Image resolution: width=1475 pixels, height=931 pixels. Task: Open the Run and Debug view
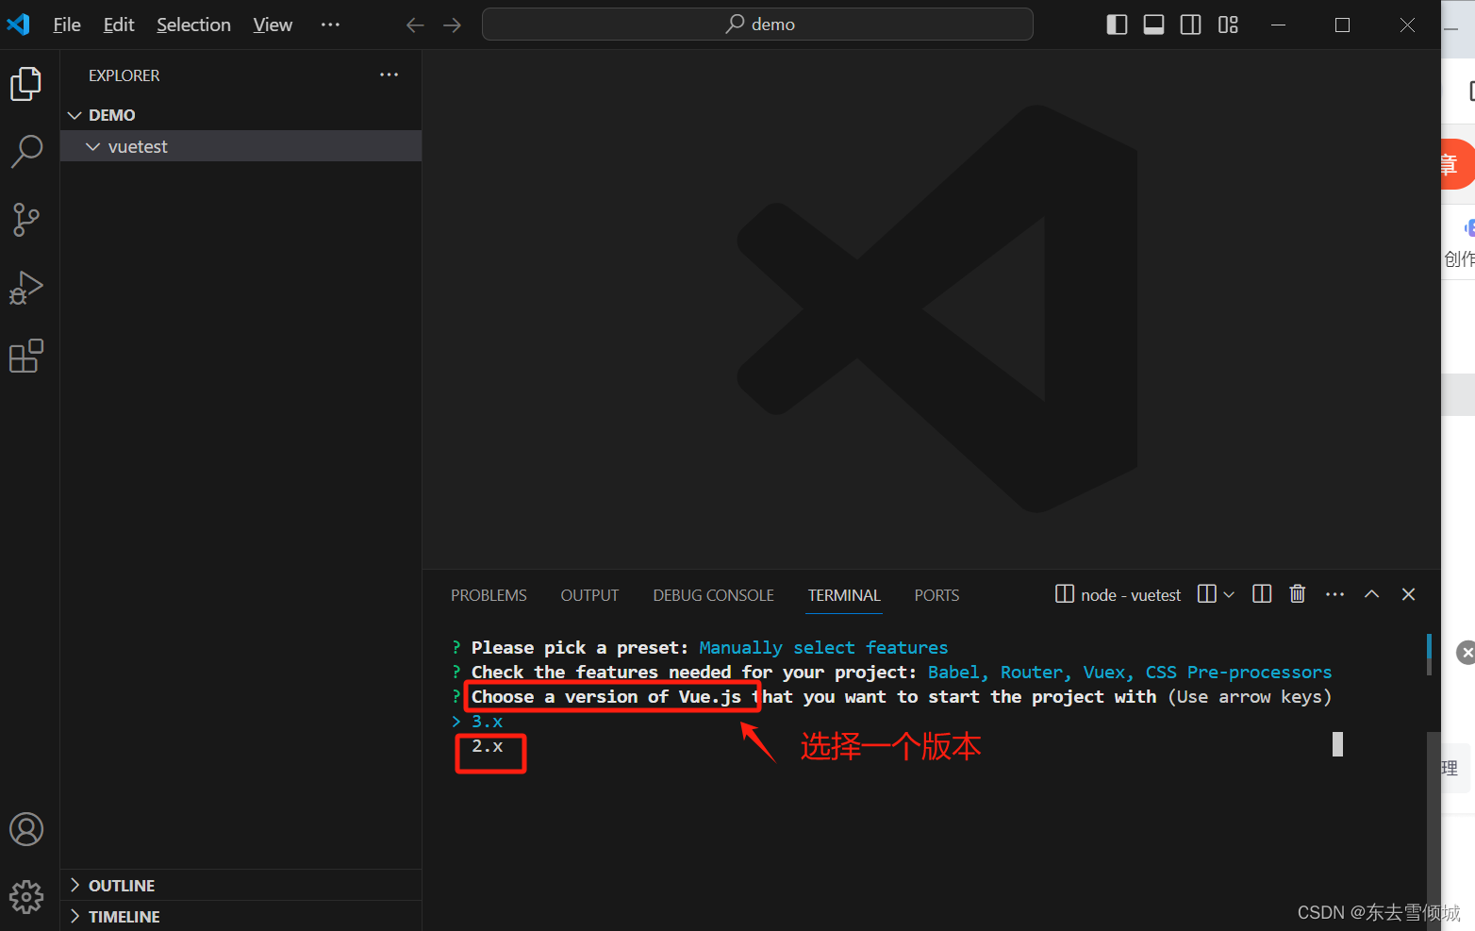26,288
